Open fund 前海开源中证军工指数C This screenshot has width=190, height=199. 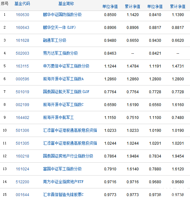63,105
